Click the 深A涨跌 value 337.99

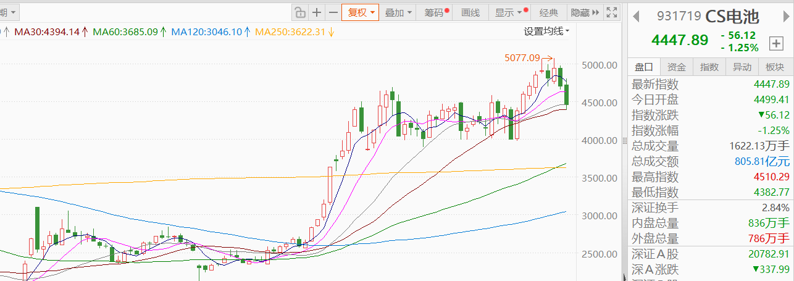(x=771, y=269)
